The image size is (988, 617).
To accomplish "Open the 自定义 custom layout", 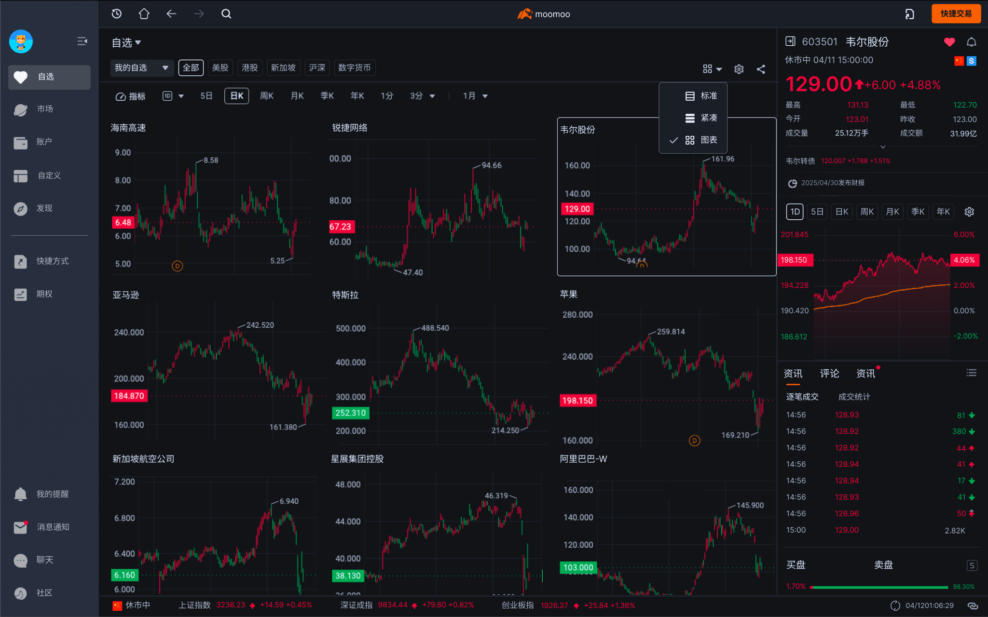I will 49,175.
